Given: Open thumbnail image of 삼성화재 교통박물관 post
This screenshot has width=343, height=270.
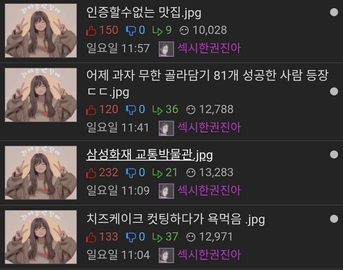Looking at the screenshot, I should [41, 173].
